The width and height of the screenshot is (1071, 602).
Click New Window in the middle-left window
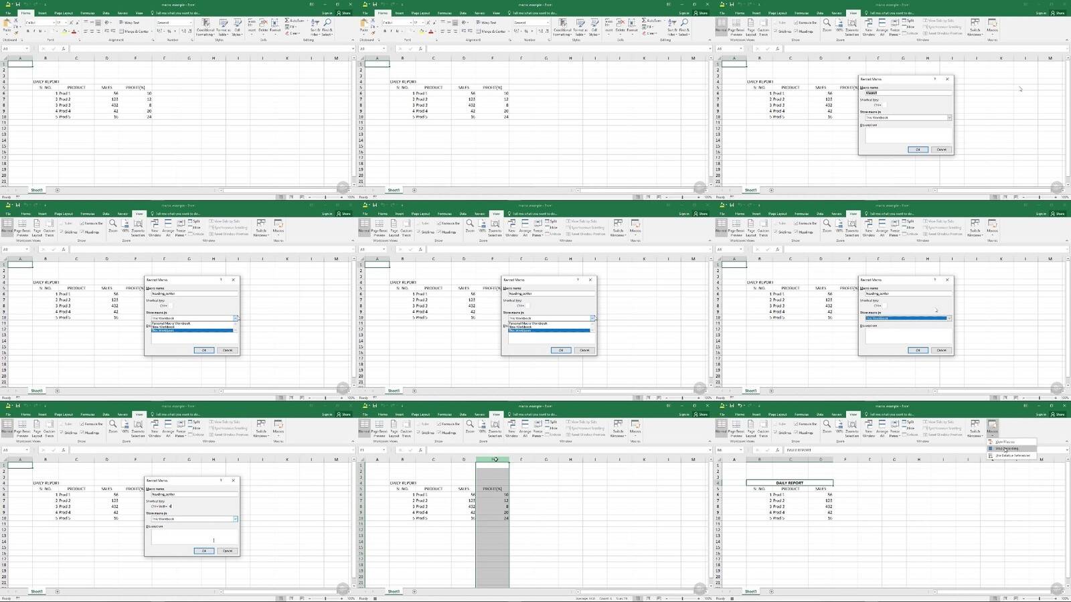(x=155, y=228)
